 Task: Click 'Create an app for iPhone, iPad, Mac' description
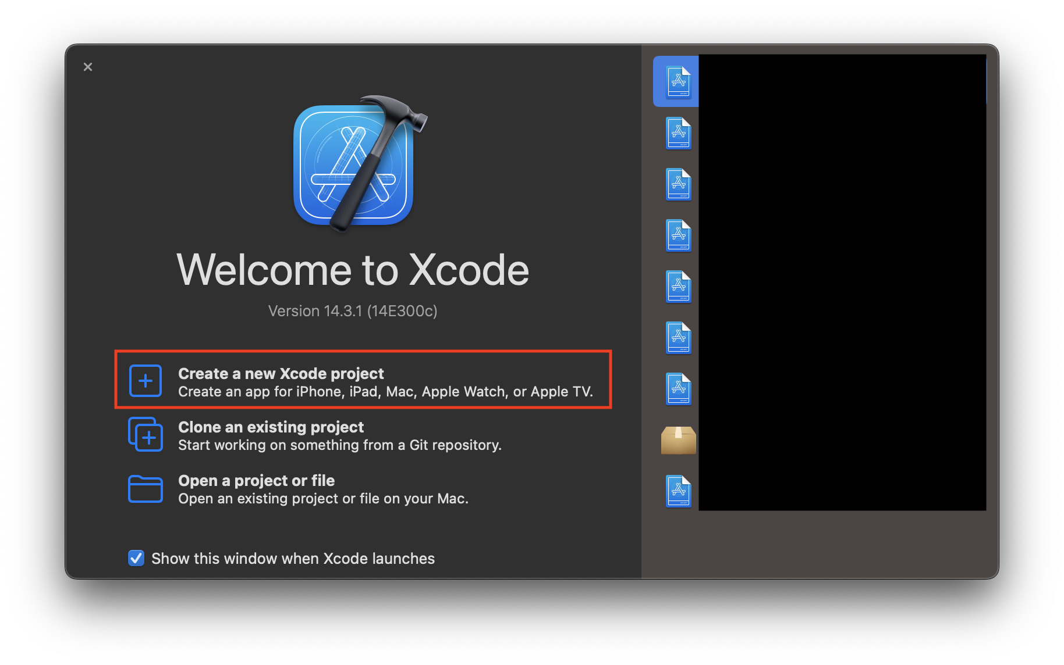point(386,391)
